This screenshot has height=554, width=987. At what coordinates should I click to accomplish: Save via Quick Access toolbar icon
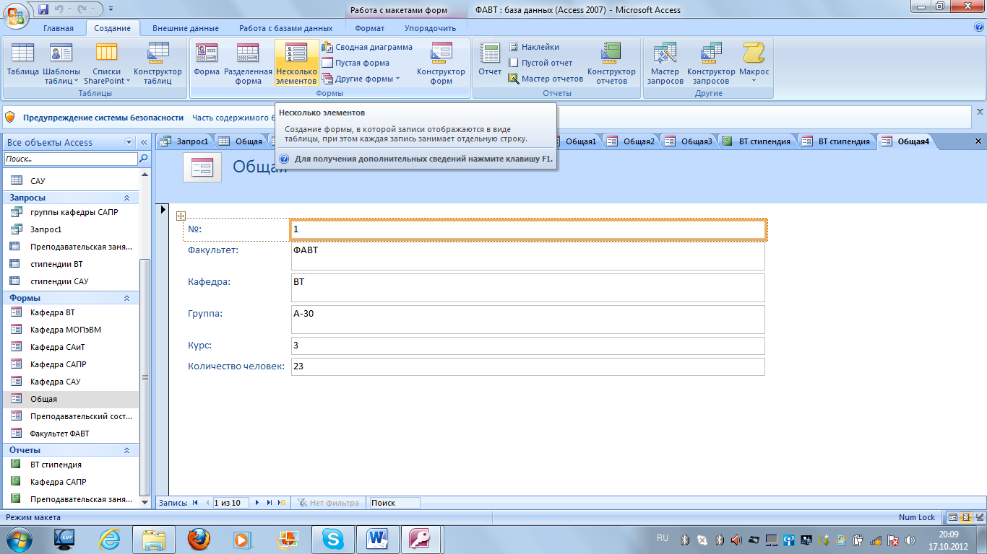click(43, 10)
